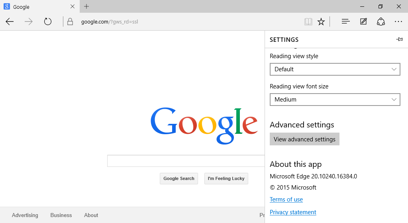
Task: Click the address bar URL
Action: [110, 22]
